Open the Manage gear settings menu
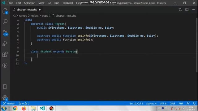This screenshot has height=111, width=198. tap(5, 98)
